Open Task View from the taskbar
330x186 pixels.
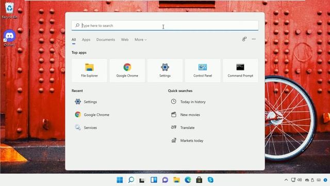[x=142, y=180]
